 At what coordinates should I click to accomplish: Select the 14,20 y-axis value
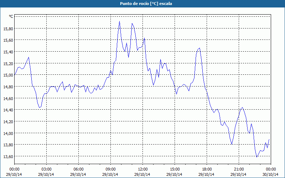pyautogui.click(x=8, y=121)
